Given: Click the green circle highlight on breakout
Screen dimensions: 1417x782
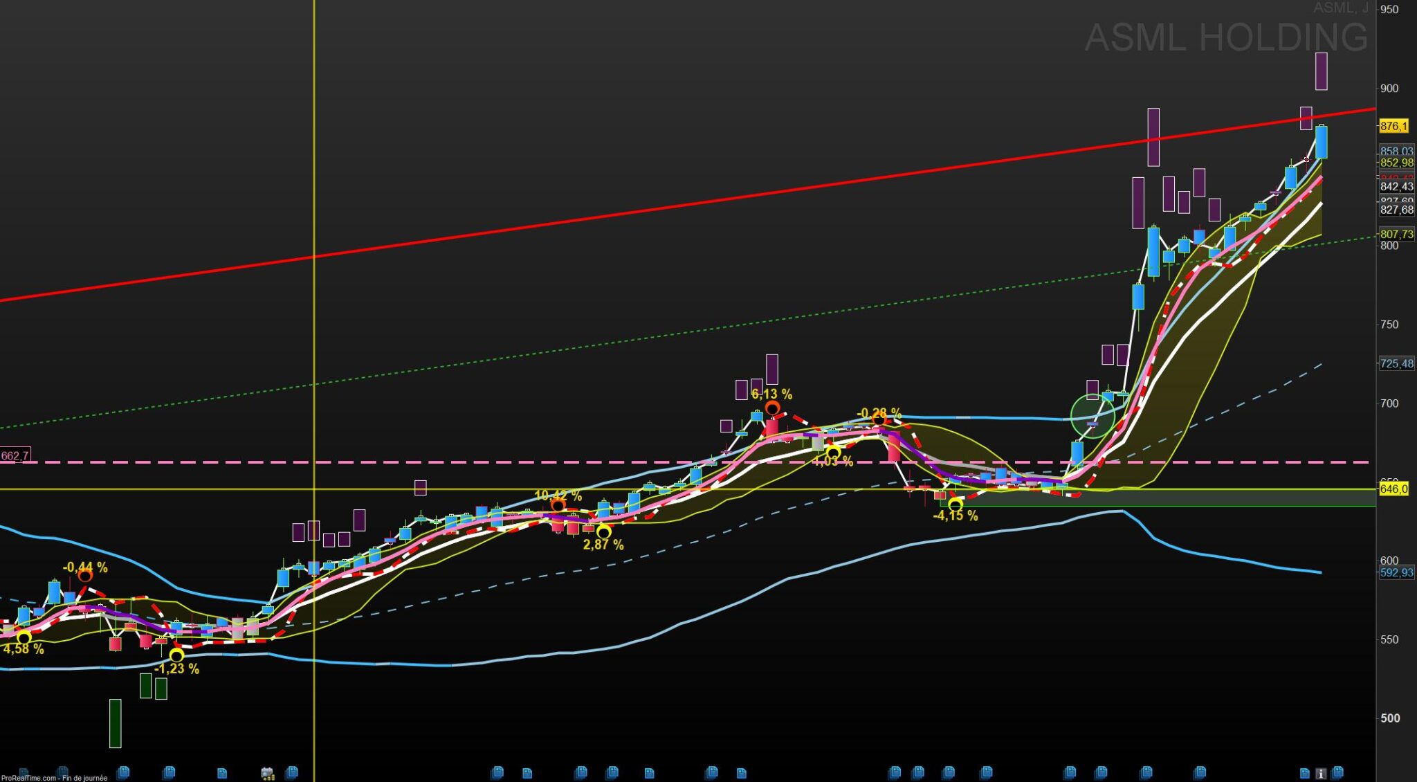Looking at the screenshot, I should point(1093,417).
